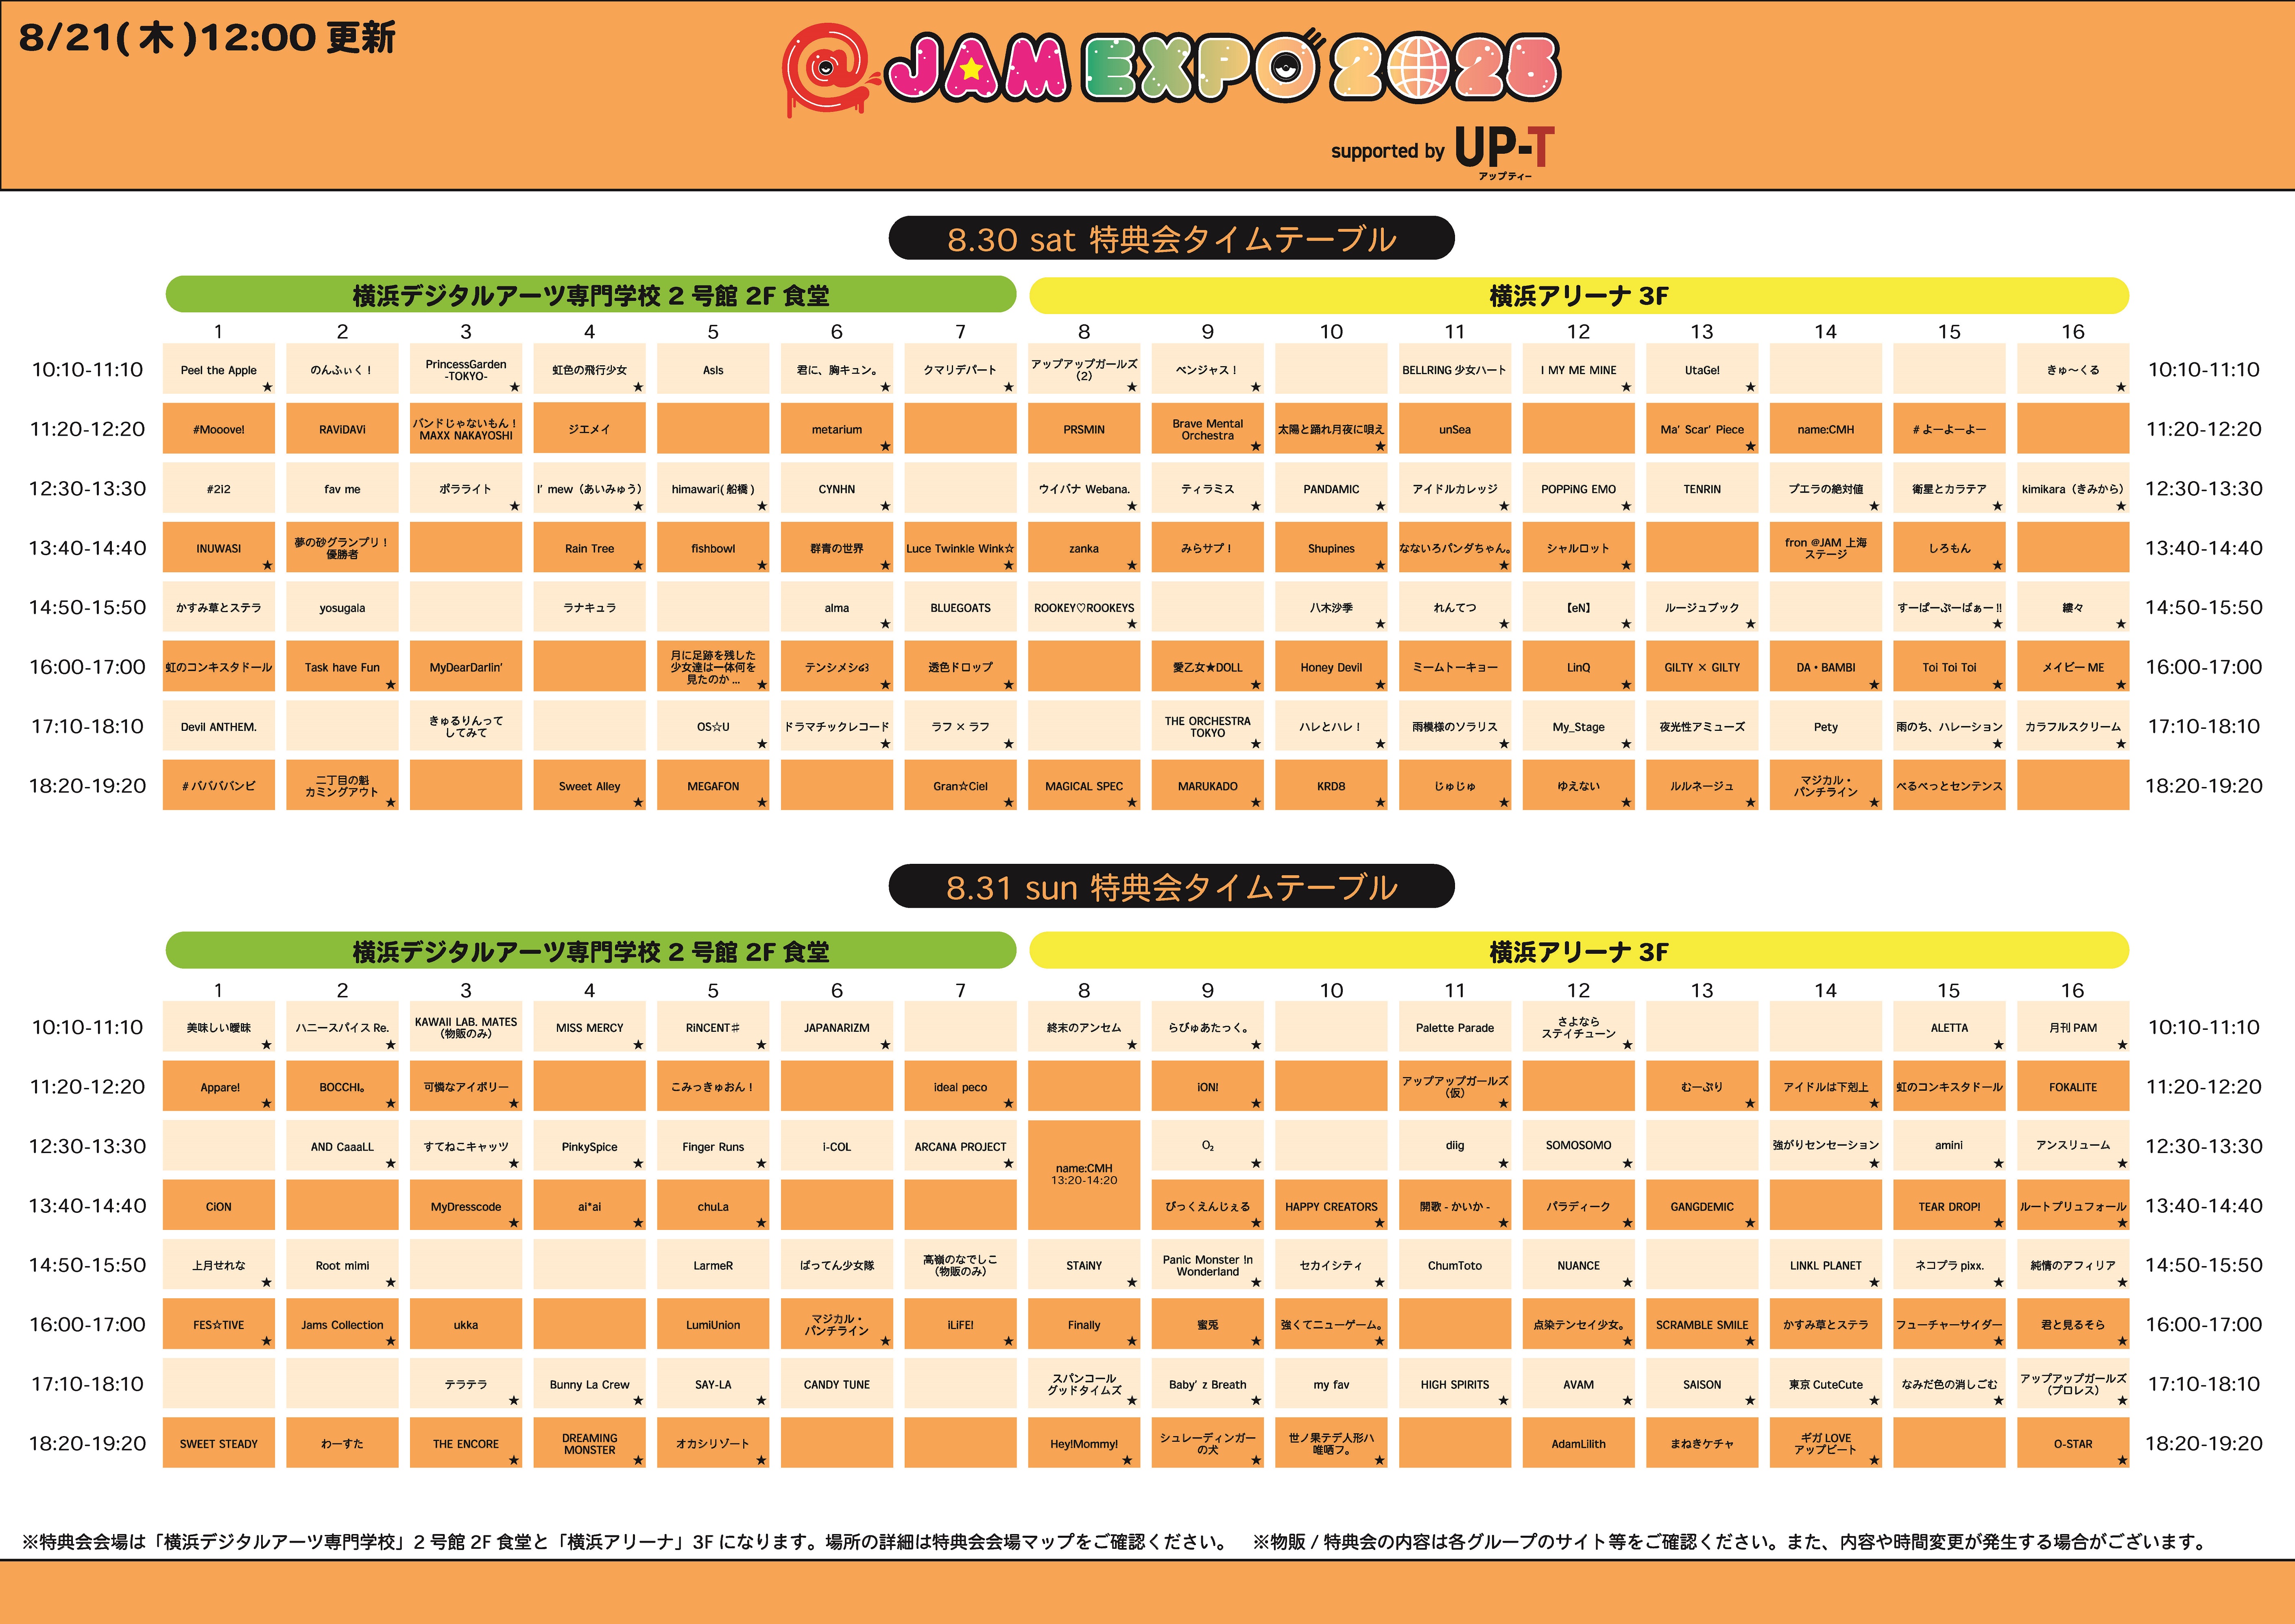Select the yosugala slot

342,607
